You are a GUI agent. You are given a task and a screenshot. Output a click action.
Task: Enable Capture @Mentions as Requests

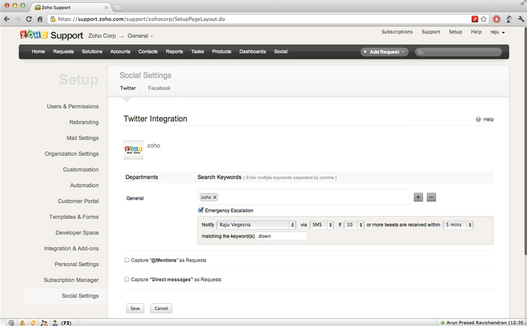[x=127, y=260]
